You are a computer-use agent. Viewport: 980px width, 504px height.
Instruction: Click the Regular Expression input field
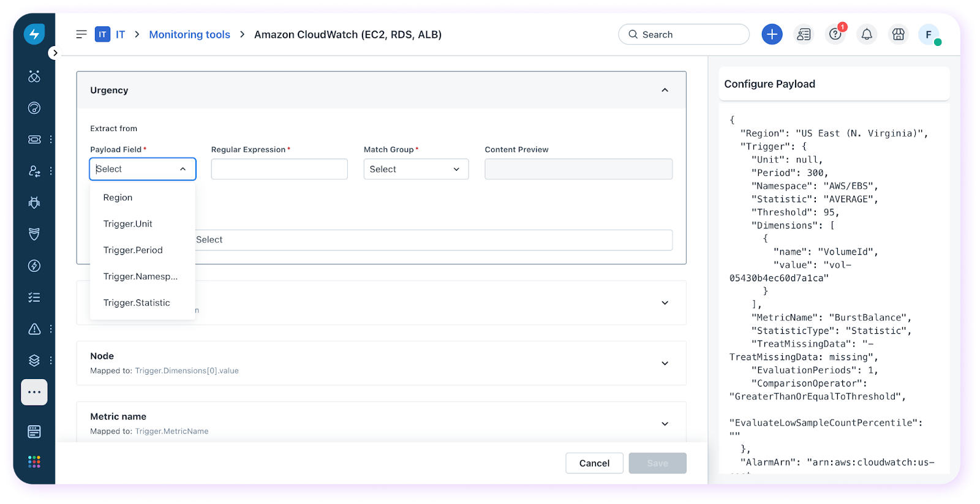point(279,169)
